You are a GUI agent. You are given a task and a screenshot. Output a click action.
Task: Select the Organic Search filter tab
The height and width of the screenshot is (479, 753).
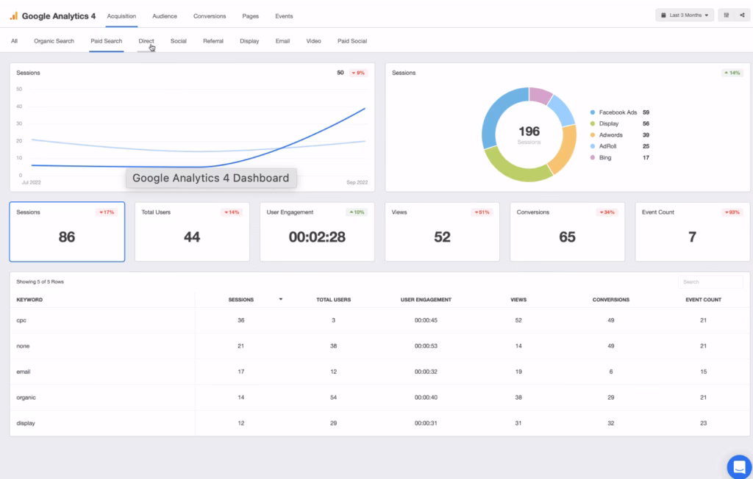pyautogui.click(x=54, y=41)
